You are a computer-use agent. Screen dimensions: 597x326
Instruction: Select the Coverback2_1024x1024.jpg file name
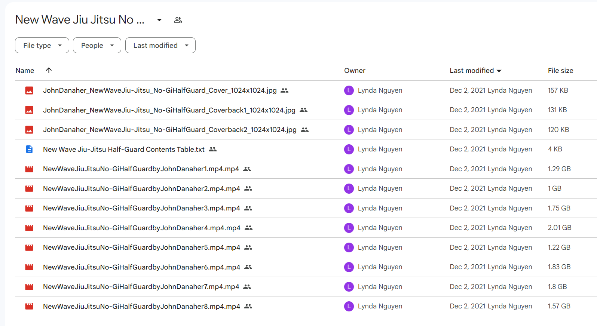click(x=170, y=130)
